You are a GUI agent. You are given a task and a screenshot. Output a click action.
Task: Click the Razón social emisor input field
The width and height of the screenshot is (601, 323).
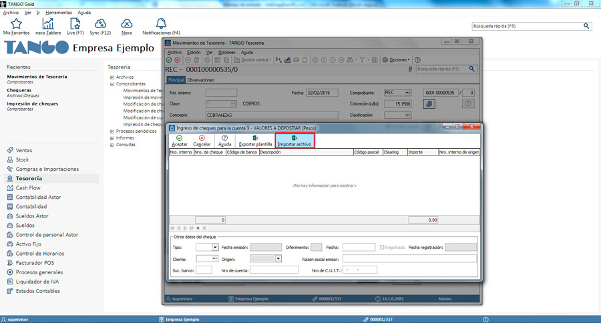tap(409, 259)
